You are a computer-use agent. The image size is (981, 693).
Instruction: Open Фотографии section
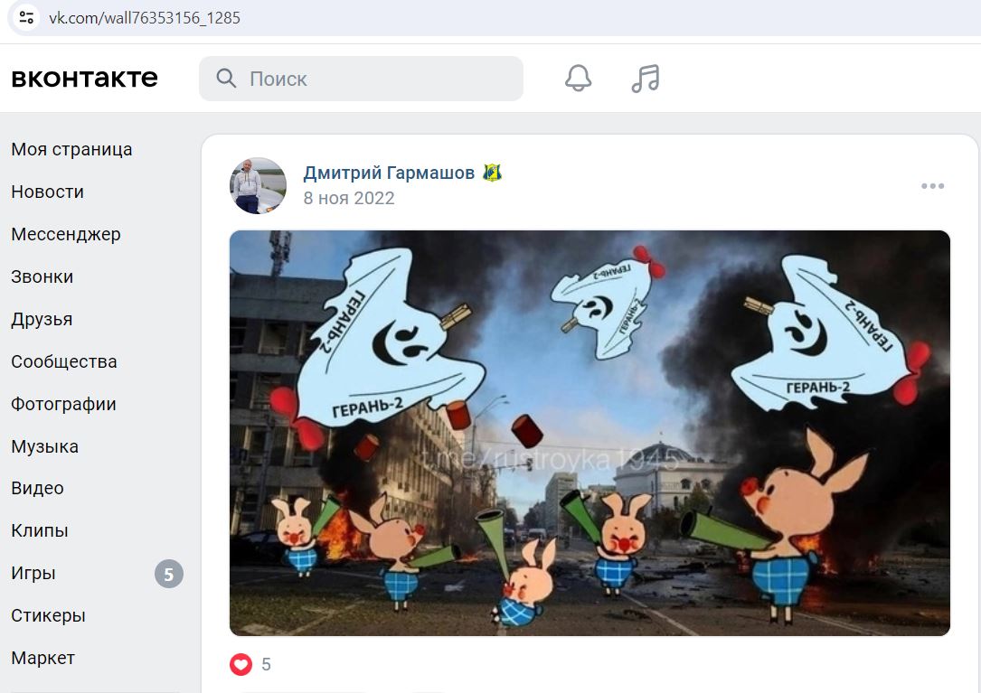63,404
